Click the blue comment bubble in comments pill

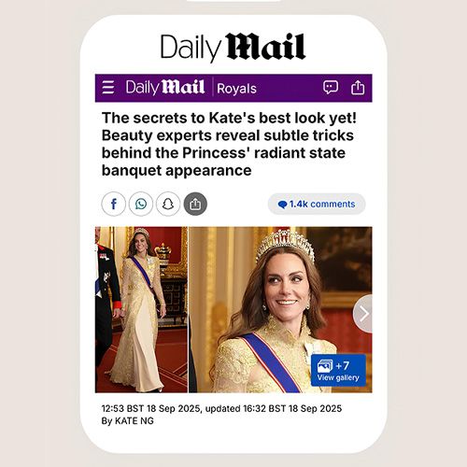click(282, 205)
